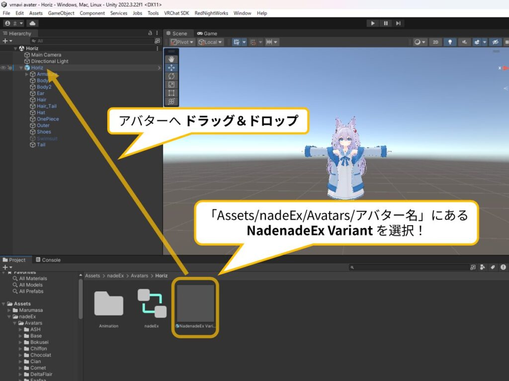Open the Pivot dropdown
Viewport: 509px width, 381px height.
pos(182,42)
